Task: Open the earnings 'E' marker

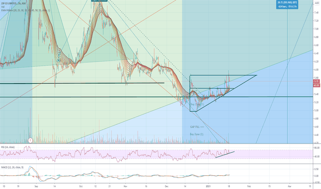Action: point(30,140)
